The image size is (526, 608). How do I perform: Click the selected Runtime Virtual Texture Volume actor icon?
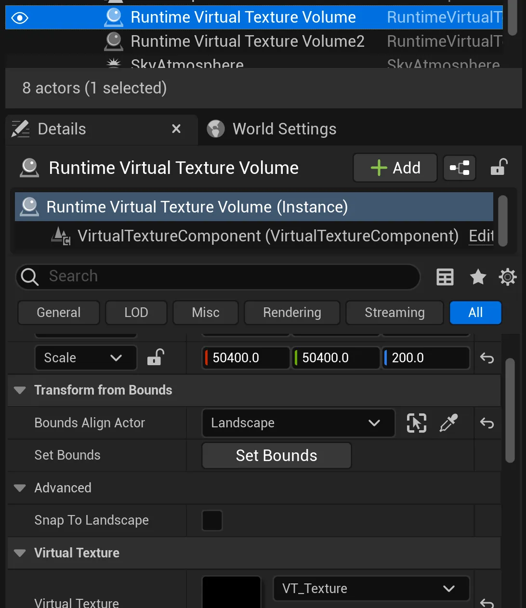(114, 17)
